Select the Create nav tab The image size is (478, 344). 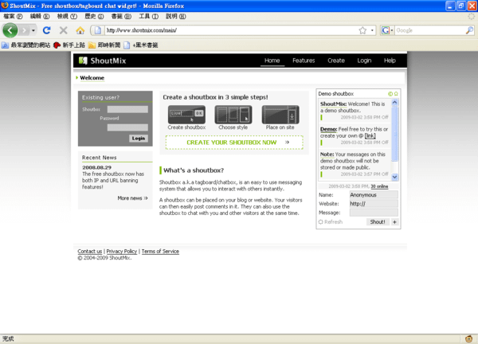coord(336,61)
